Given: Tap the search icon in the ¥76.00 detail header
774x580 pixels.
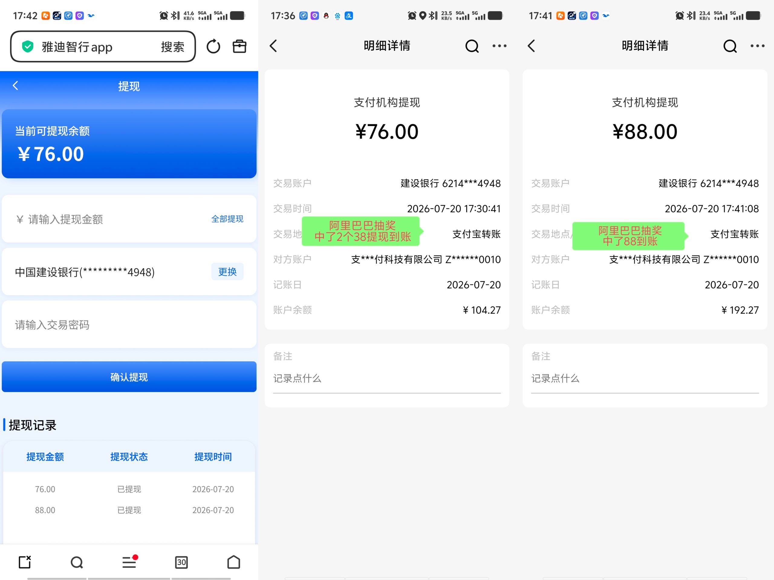Looking at the screenshot, I should coord(472,46).
